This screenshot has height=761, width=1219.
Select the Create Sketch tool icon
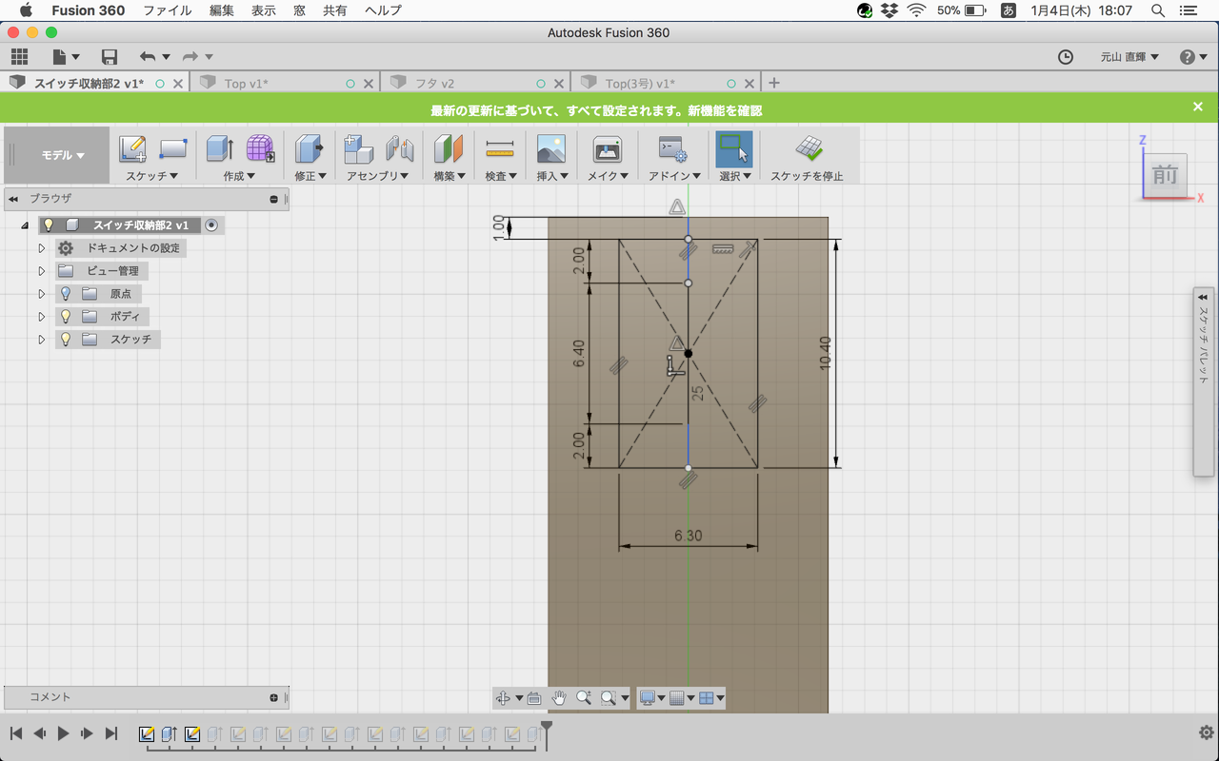pyautogui.click(x=132, y=149)
